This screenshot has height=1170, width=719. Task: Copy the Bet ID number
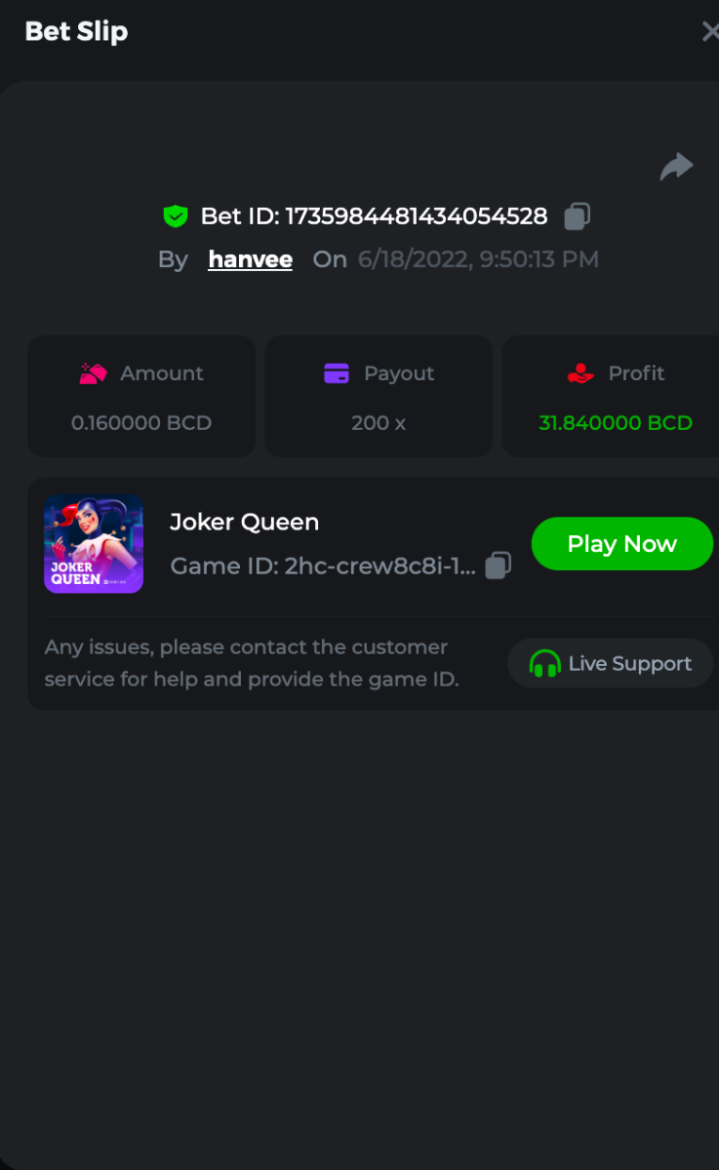pos(577,215)
